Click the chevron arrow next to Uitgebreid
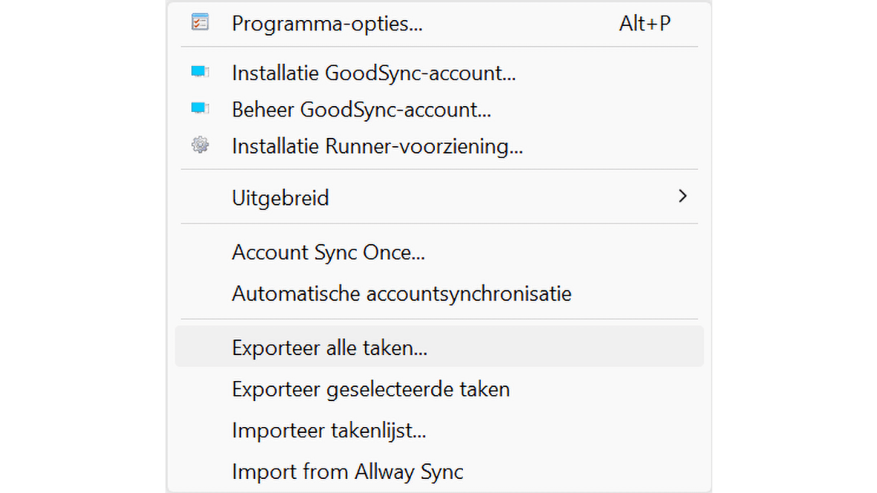This screenshot has height=493, width=877. click(683, 196)
